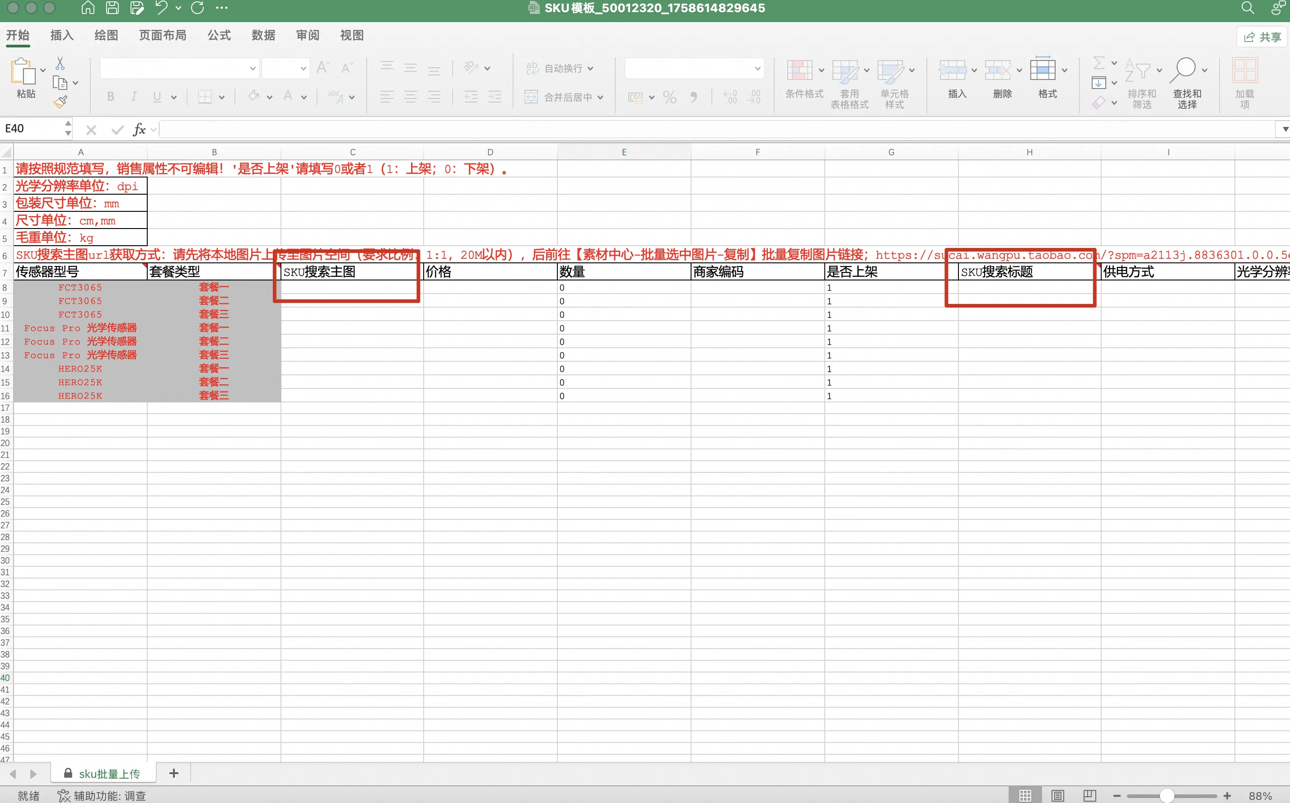Click the Format Painter brush icon
Viewport: 1290px width, 803px height.
point(60,102)
